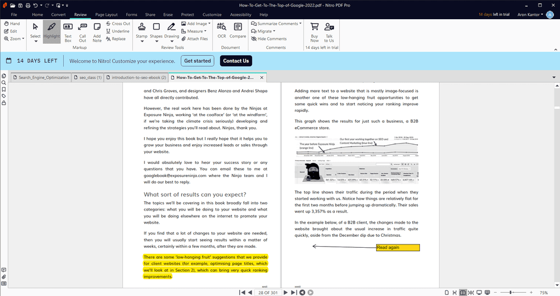Enable full screen display mode
This screenshot has width=560, height=296.
coord(479,292)
